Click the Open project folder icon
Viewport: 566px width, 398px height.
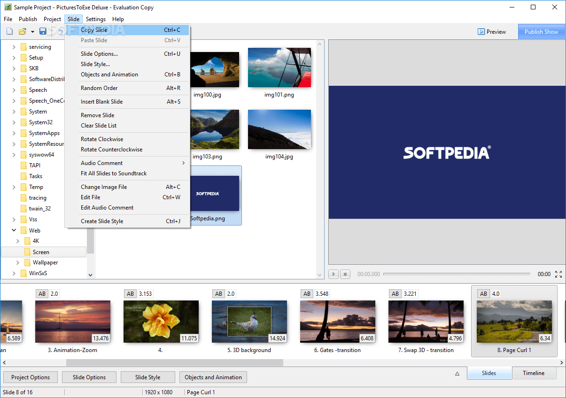point(22,31)
